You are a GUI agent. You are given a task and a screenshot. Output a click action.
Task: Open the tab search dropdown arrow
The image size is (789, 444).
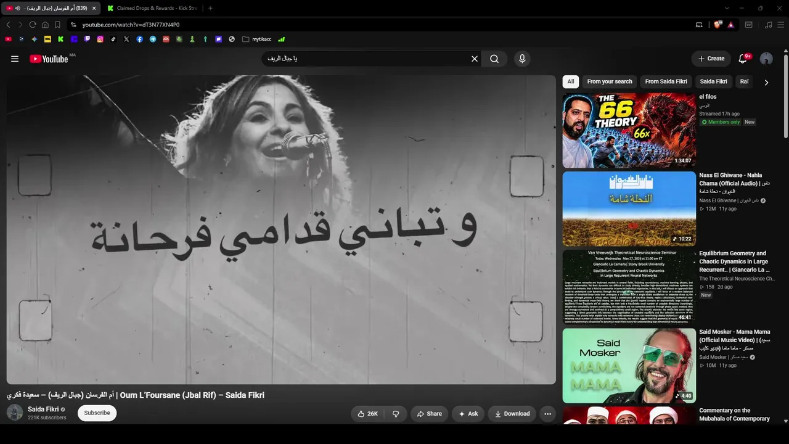click(x=727, y=8)
